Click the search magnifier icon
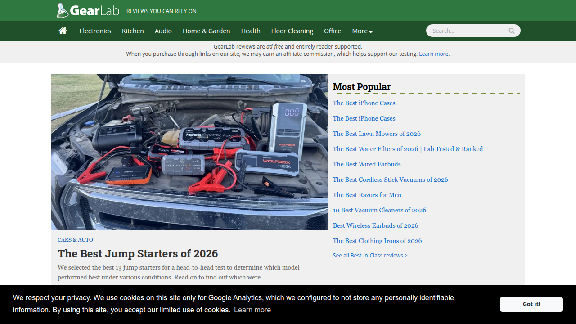Image resolution: width=576 pixels, height=324 pixels. [512, 31]
